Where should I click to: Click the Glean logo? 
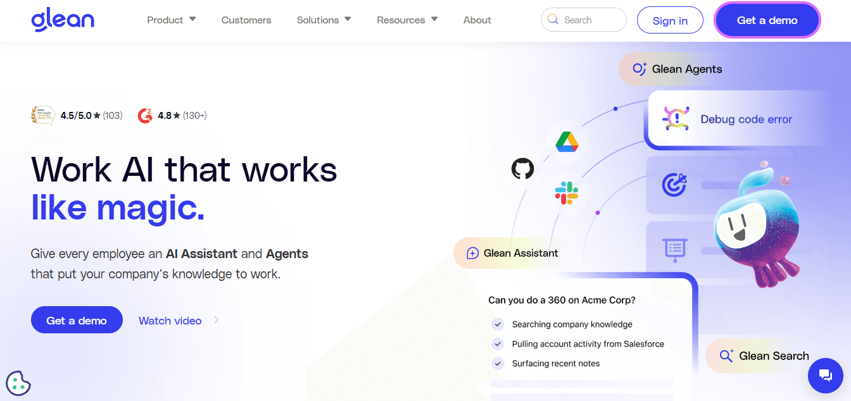pyautogui.click(x=62, y=20)
